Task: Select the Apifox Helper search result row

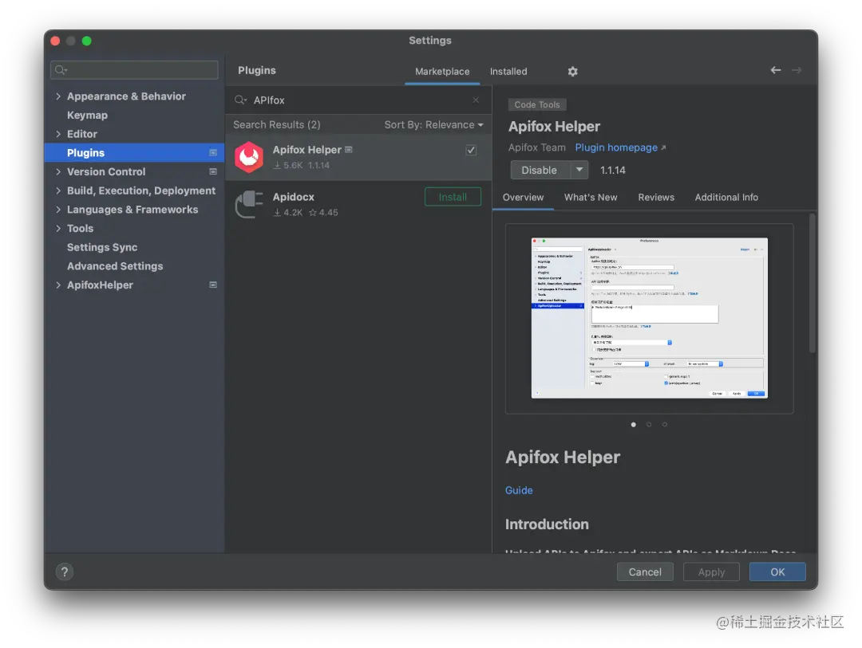Action: tap(358, 157)
